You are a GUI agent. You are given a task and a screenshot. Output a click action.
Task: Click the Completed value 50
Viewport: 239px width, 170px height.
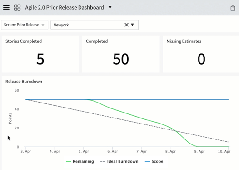click(121, 59)
